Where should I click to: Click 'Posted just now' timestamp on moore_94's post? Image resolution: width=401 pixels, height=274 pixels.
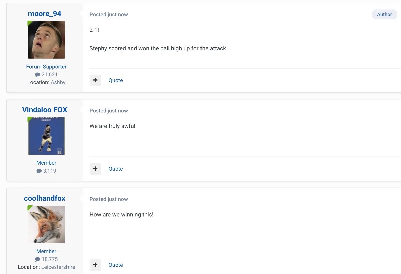coord(109,15)
